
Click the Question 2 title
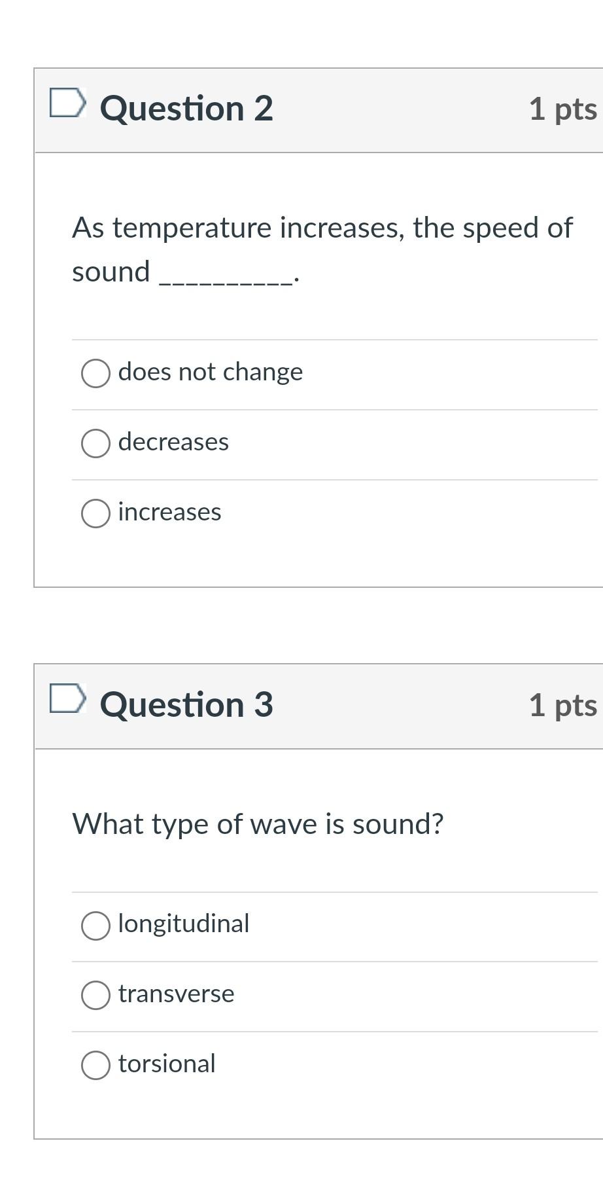tap(187, 109)
